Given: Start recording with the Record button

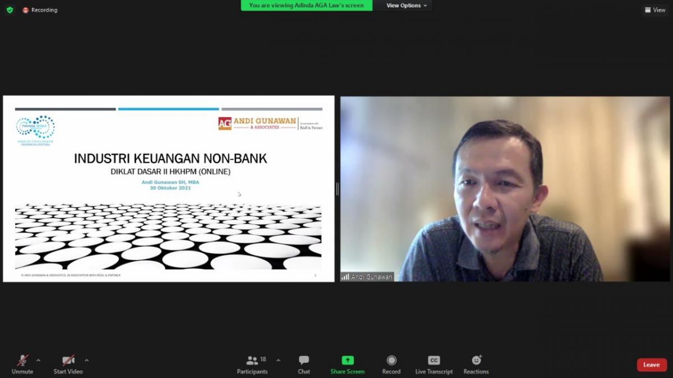Looking at the screenshot, I should point(391,364).
